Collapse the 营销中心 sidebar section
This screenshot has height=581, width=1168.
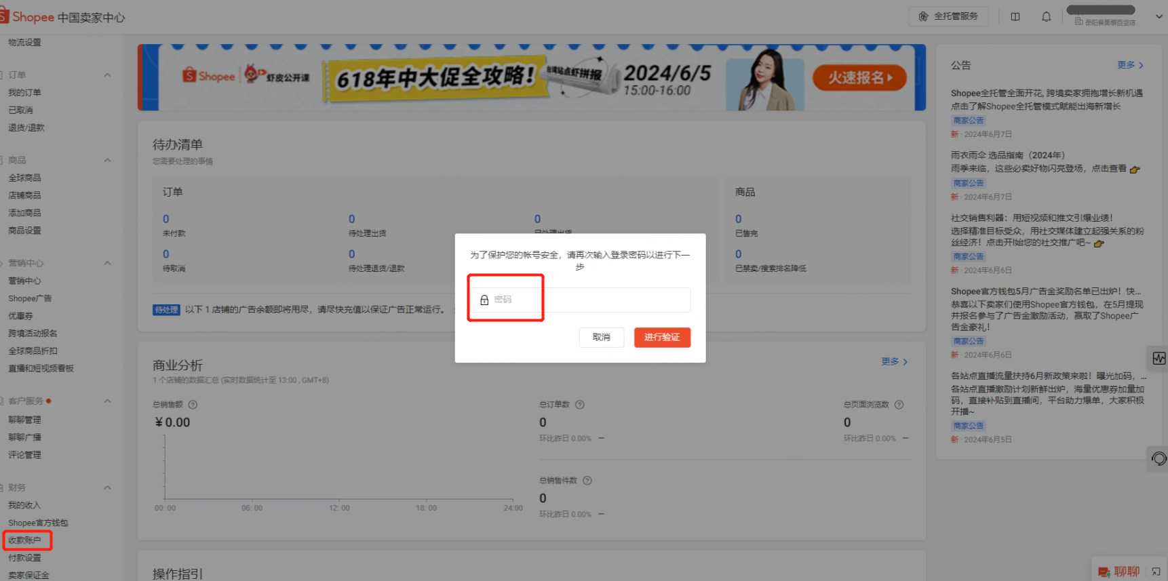coord(107,263)
